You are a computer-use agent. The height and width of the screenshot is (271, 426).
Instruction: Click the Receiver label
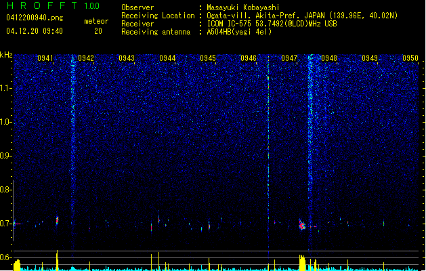click(137, 24)
